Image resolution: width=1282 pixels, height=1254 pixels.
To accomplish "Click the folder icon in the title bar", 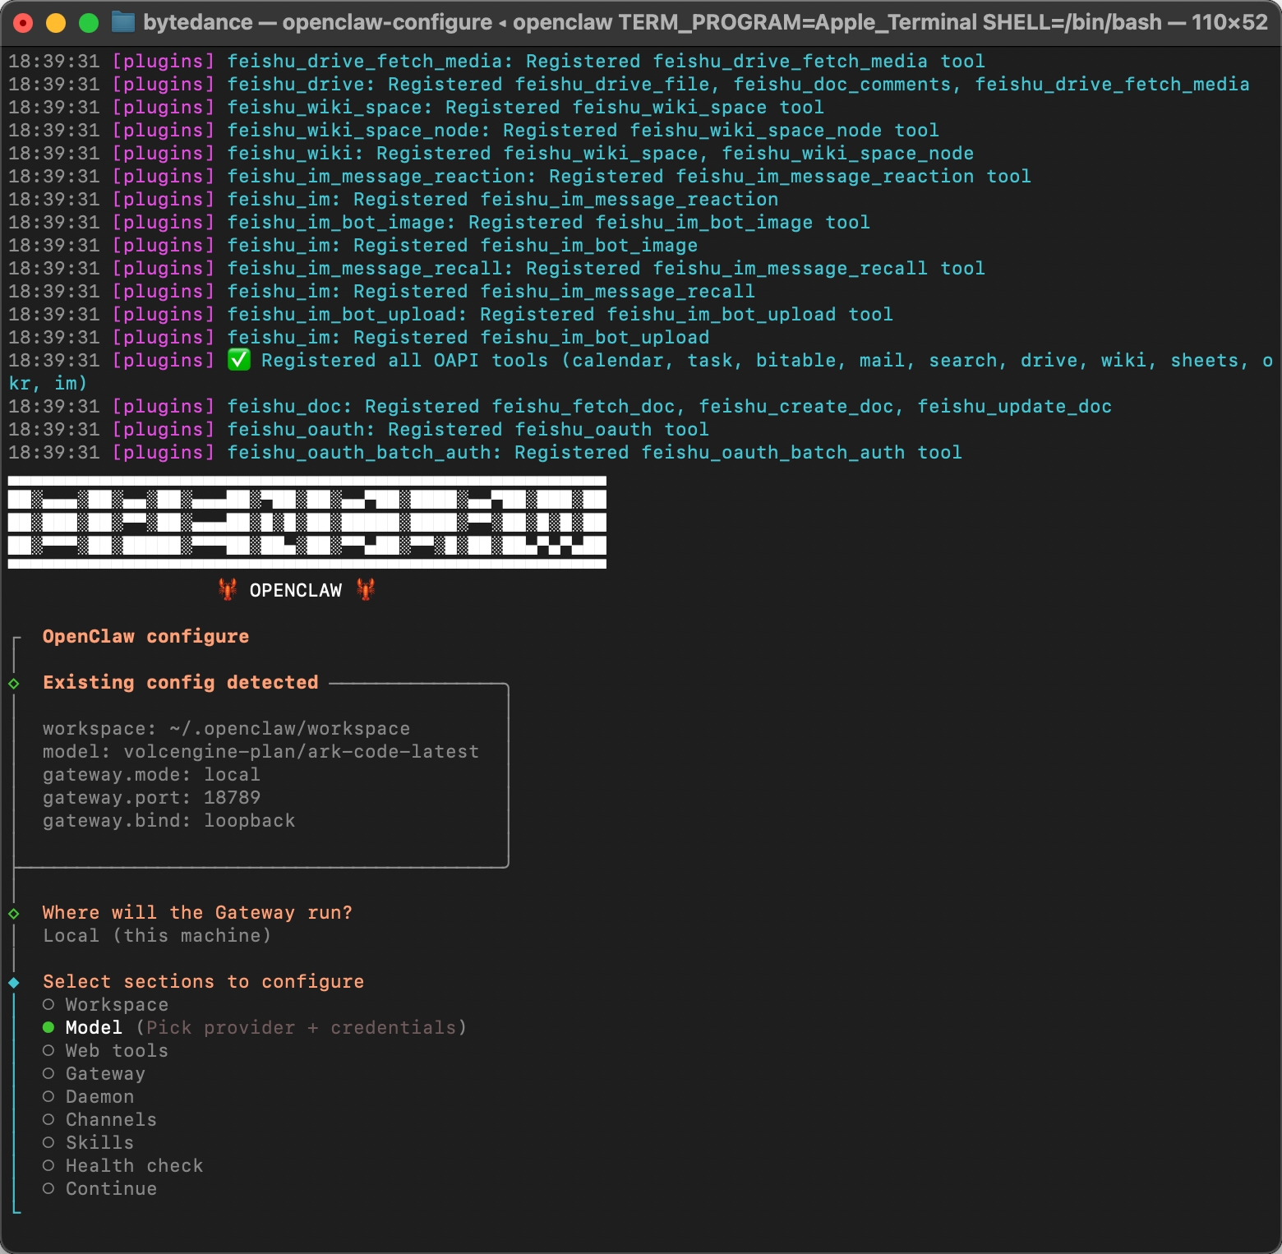I will [x=122, y=22].
